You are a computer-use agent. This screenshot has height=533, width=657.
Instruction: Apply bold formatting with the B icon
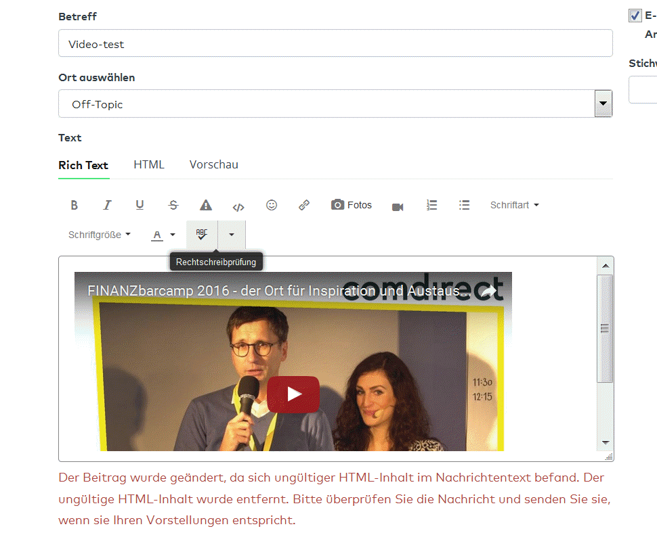74,205
